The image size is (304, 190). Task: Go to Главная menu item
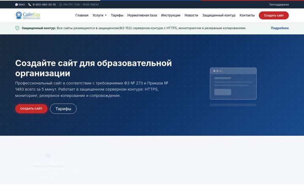pos(82,15)
